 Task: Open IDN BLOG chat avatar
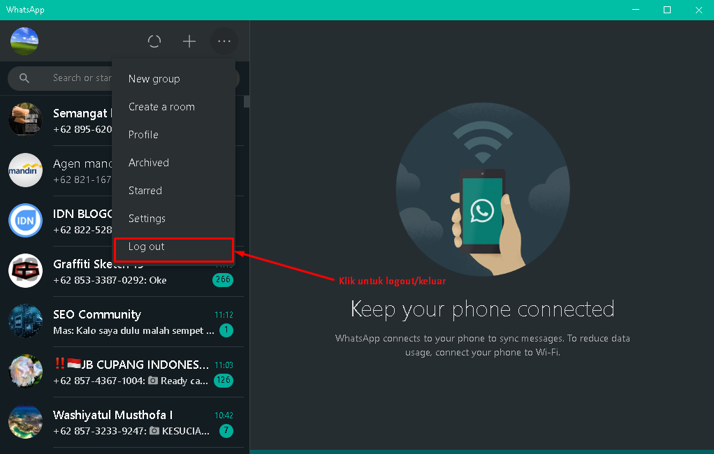[25, 221]
